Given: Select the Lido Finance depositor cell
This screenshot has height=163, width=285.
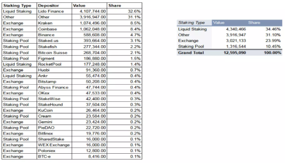Looking at the screenshot, I should pyautogui.click(x=51, y=11).
